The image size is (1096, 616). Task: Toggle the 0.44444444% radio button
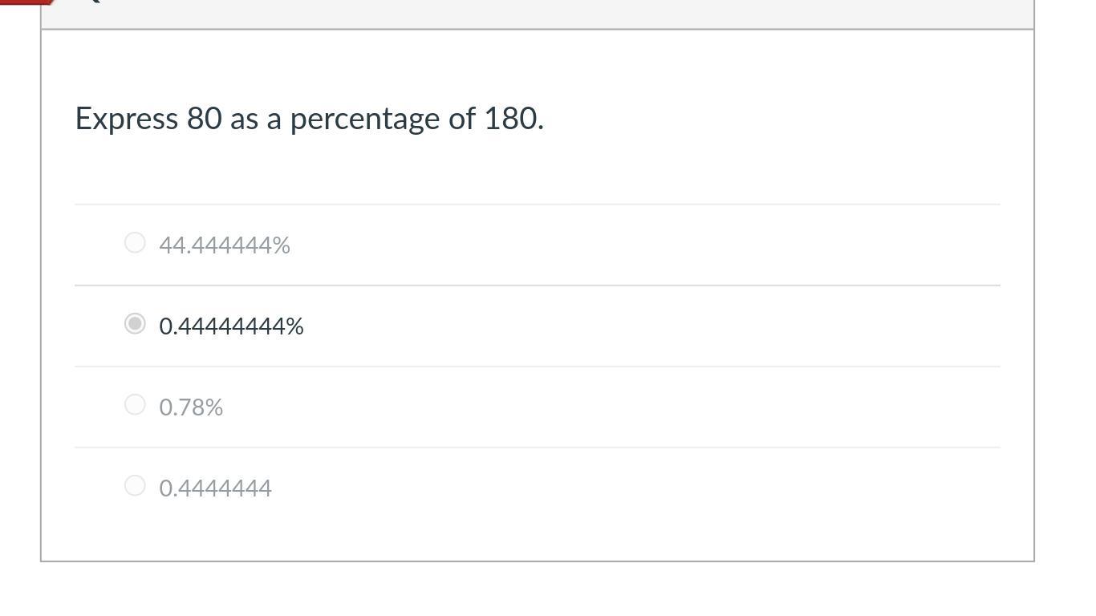tap(135, 323)
